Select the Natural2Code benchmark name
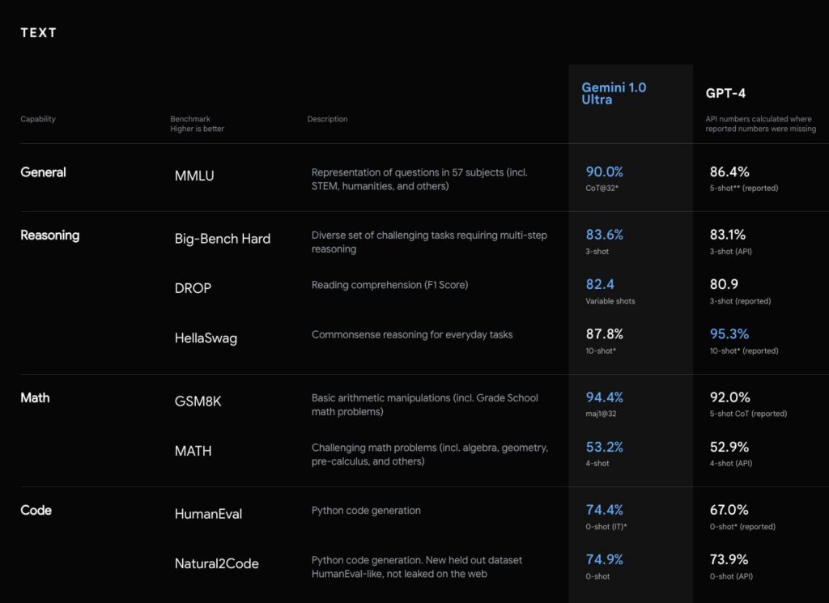 (216, 563)
